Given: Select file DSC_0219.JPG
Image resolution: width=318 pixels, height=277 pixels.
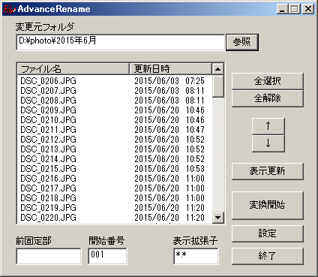Looking at the screenshot, I should (x=48, y=208).
